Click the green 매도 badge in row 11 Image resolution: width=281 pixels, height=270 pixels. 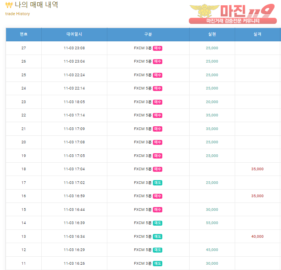(157, 264)
